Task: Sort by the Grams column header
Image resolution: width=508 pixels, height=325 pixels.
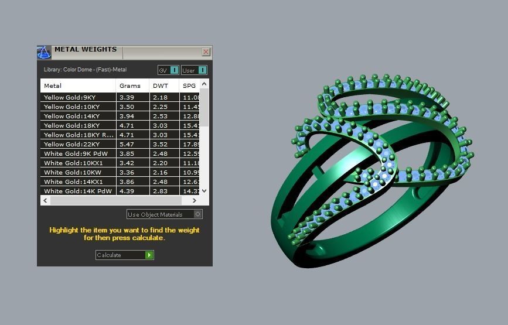Action: click(132, 85)
